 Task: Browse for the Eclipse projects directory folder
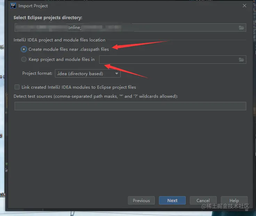241,27
